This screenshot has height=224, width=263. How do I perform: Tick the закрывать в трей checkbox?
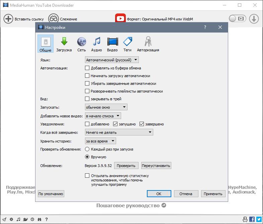click(87, 99)
